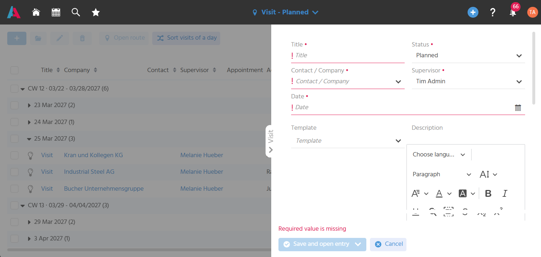Click the form's vertical scrollbar
This screenshot has height=257, width=541.
point(533,68)
